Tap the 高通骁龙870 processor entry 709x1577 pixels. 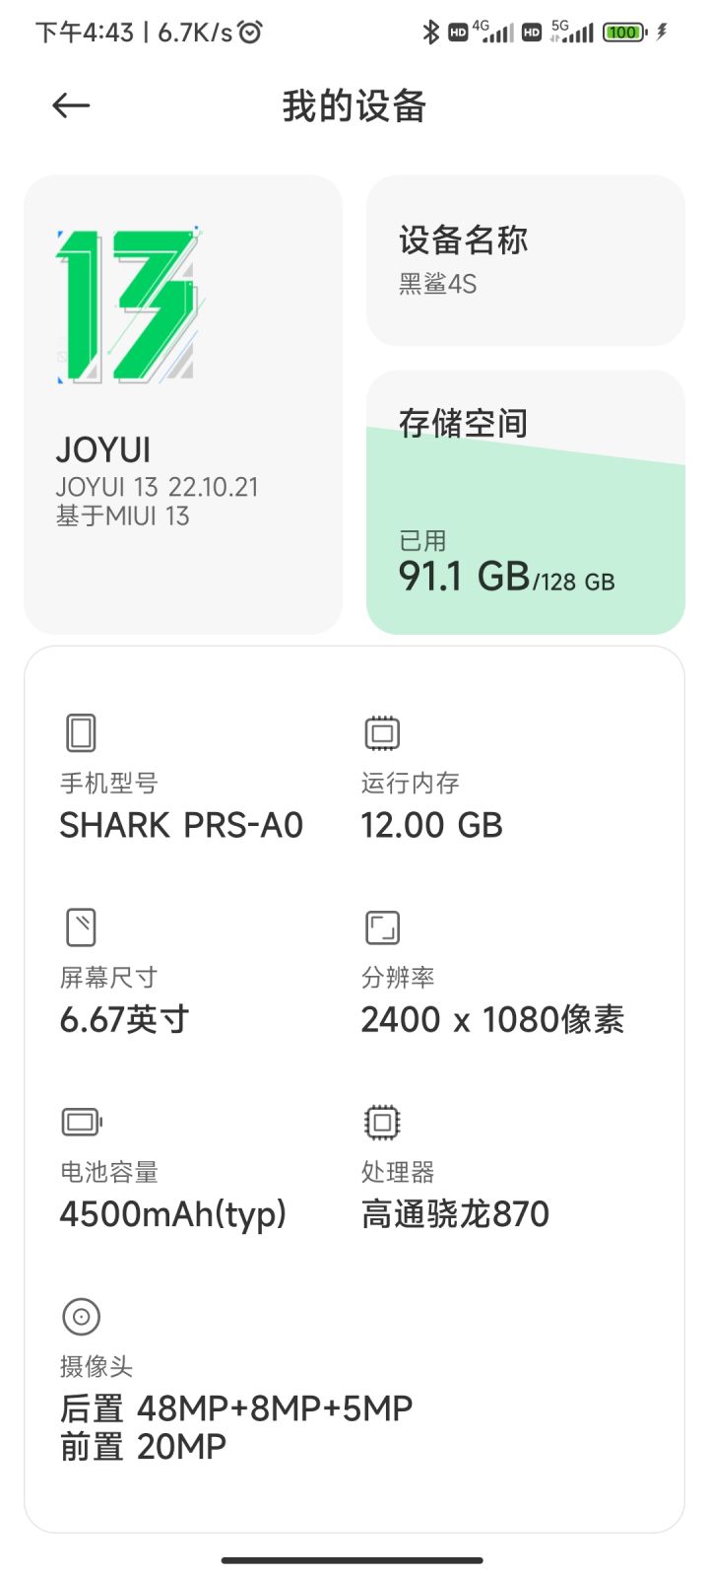pos(455,1213)
